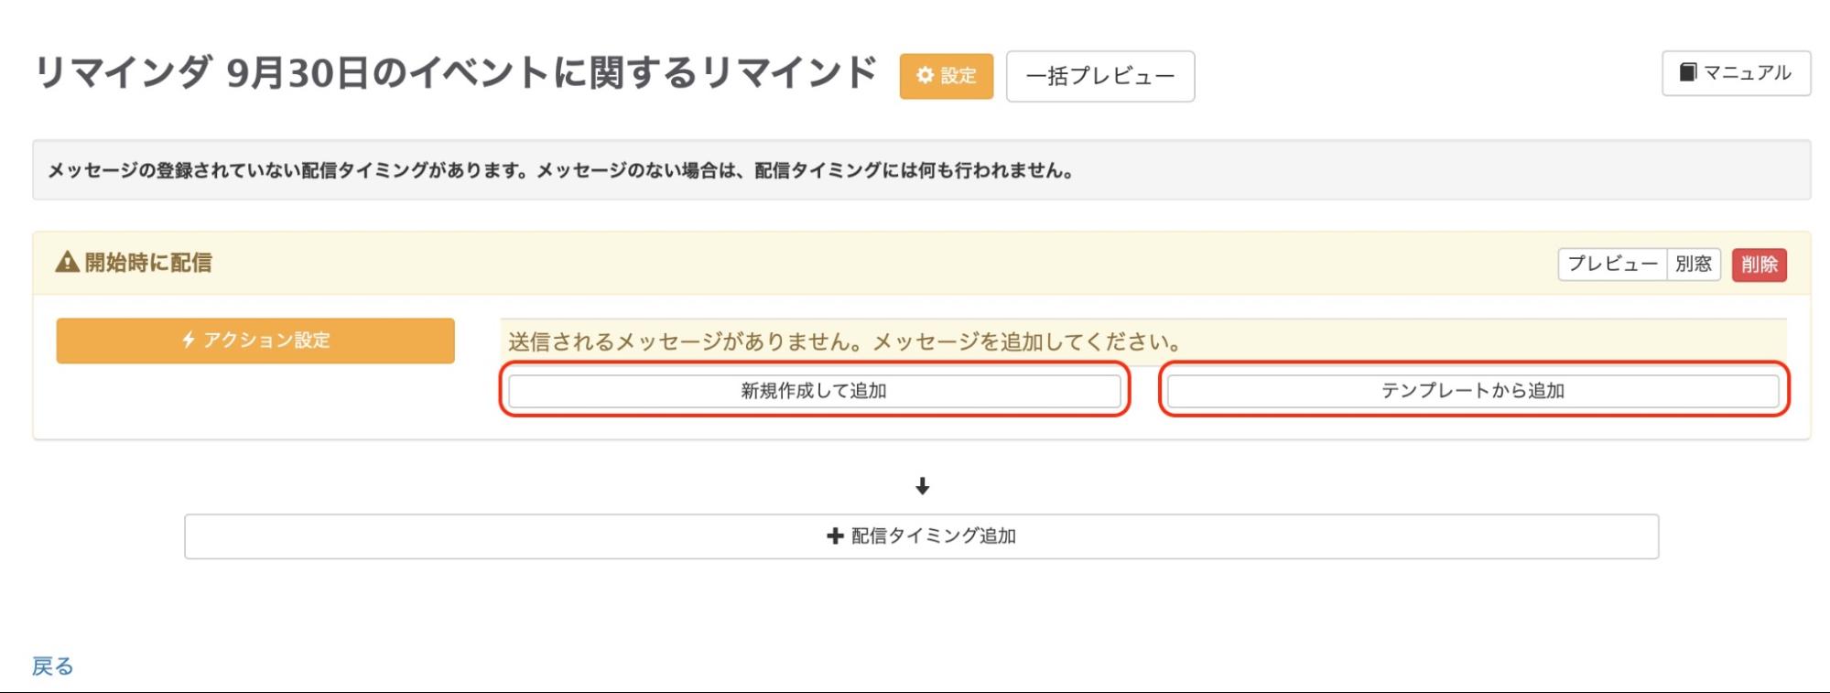Select the lightning icon in アクション設定
Screen dimensions: 1830x693
click(189, 341)
